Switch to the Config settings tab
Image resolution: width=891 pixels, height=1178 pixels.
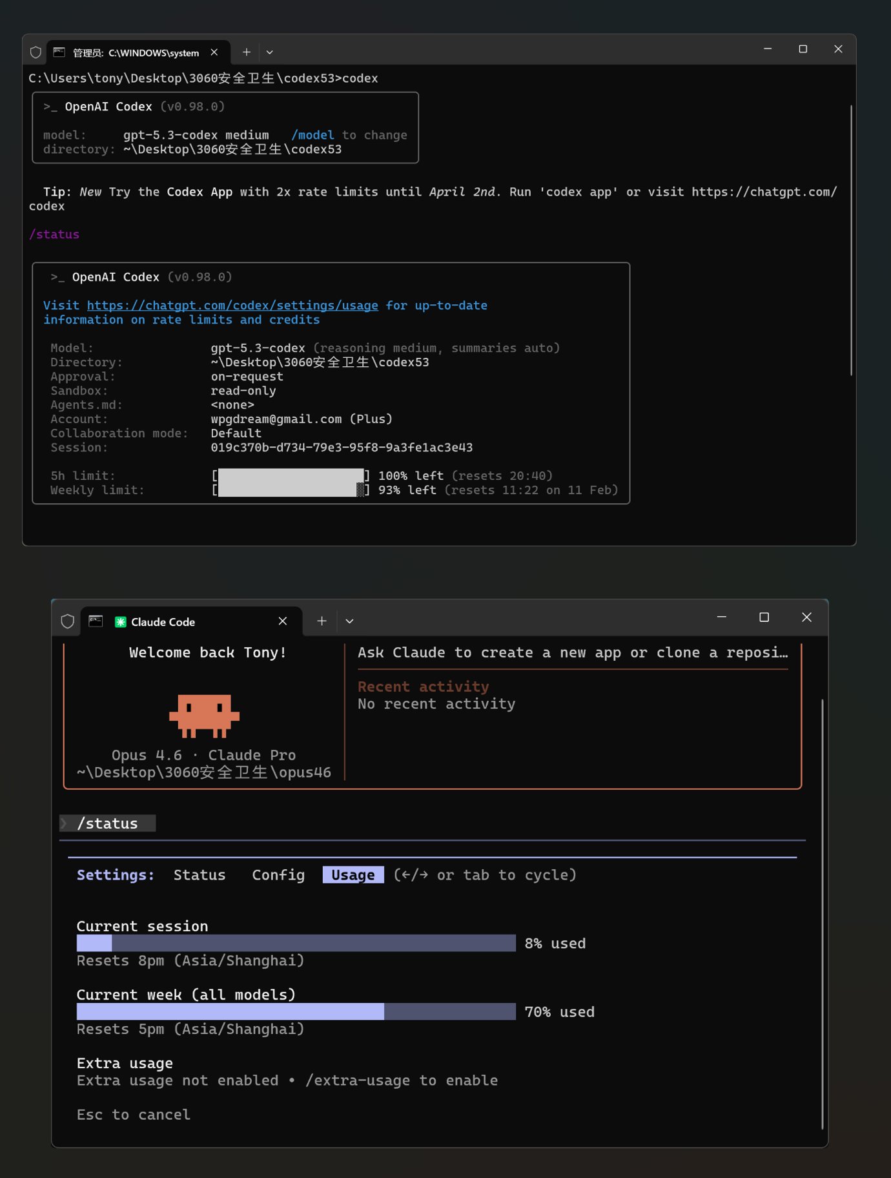tap(278, 875)
